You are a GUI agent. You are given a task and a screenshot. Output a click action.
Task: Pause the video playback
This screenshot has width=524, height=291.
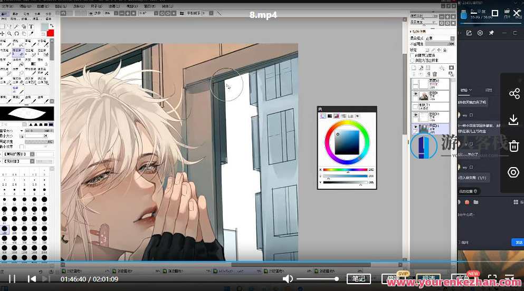(12, 278)
